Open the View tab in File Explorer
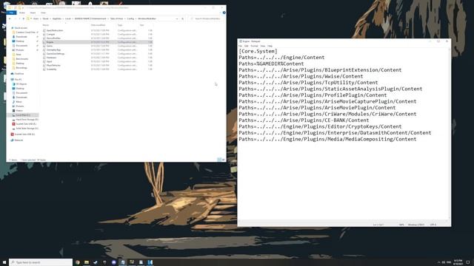Image resolution: width=474 pixels, height=266 pixels. pyautogui.click(x=43, y=13)
